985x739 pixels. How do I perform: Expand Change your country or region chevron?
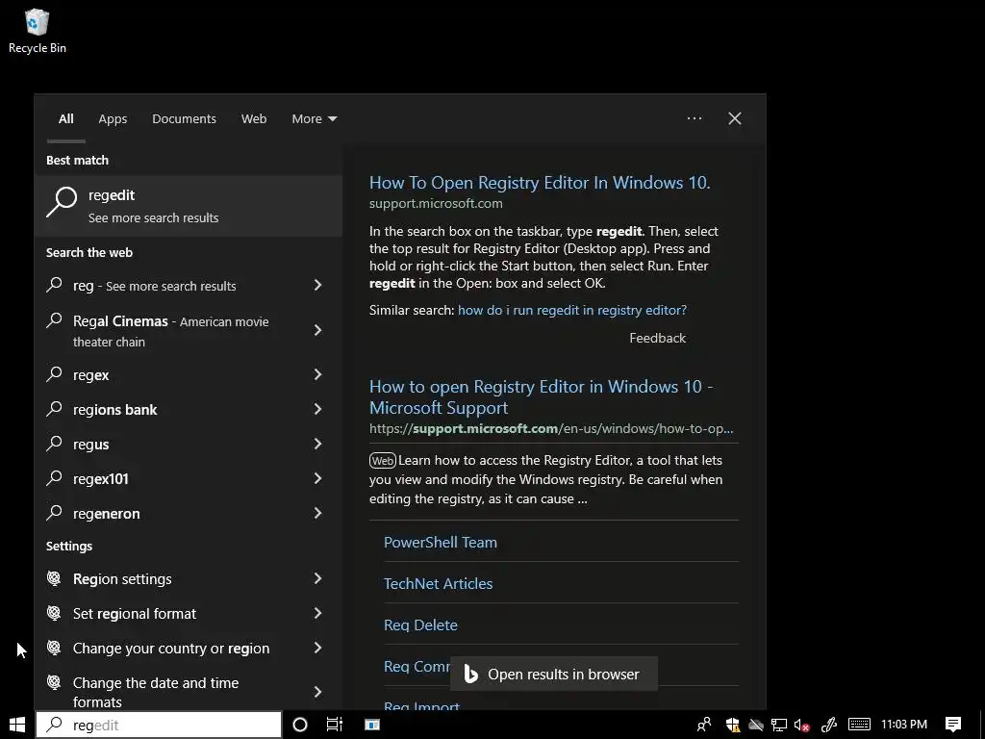(317, 648)
